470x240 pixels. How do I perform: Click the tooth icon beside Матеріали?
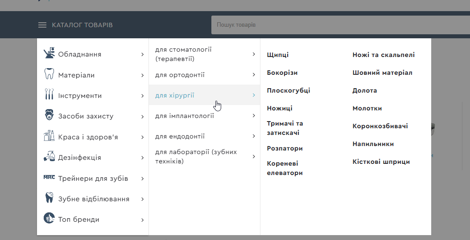(49, 74)
